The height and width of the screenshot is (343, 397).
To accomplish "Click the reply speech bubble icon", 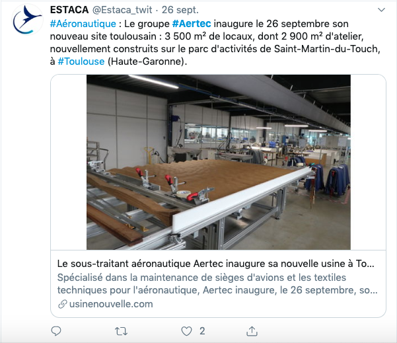I will click(x=56, y=331).
